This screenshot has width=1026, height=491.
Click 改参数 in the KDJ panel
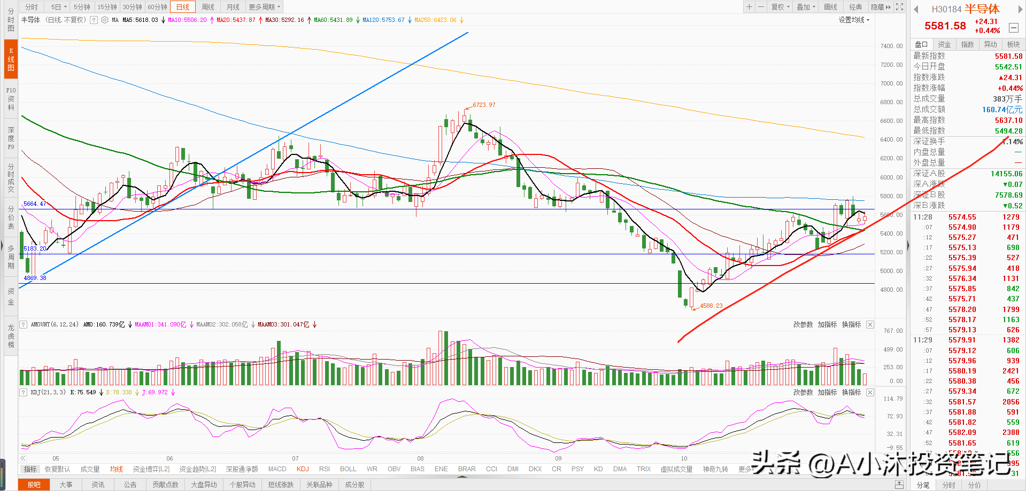click(803, 392)
